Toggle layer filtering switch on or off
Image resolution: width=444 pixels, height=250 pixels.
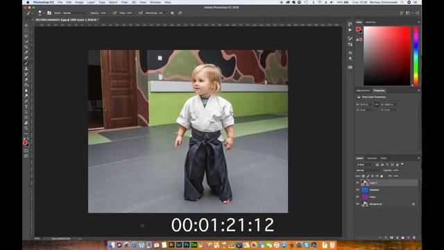402,164
